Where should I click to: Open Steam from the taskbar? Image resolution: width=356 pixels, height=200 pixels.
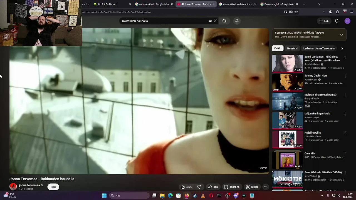pos(195,196)
